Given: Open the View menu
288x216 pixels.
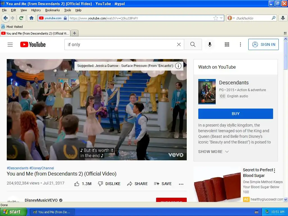Looking at the screenshot, I should pyautogui.click(x=24, y=10).
